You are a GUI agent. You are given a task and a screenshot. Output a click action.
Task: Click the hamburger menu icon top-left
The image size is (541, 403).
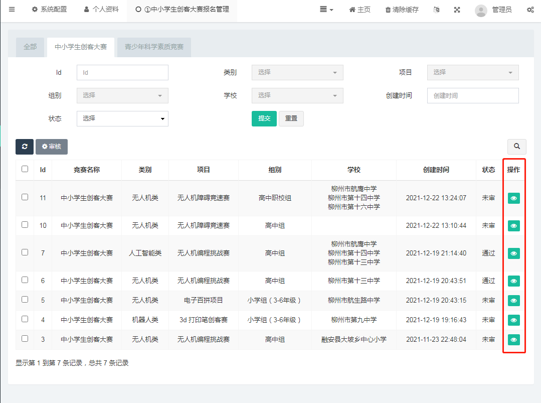pyautogui.click(x=12, y=10)
